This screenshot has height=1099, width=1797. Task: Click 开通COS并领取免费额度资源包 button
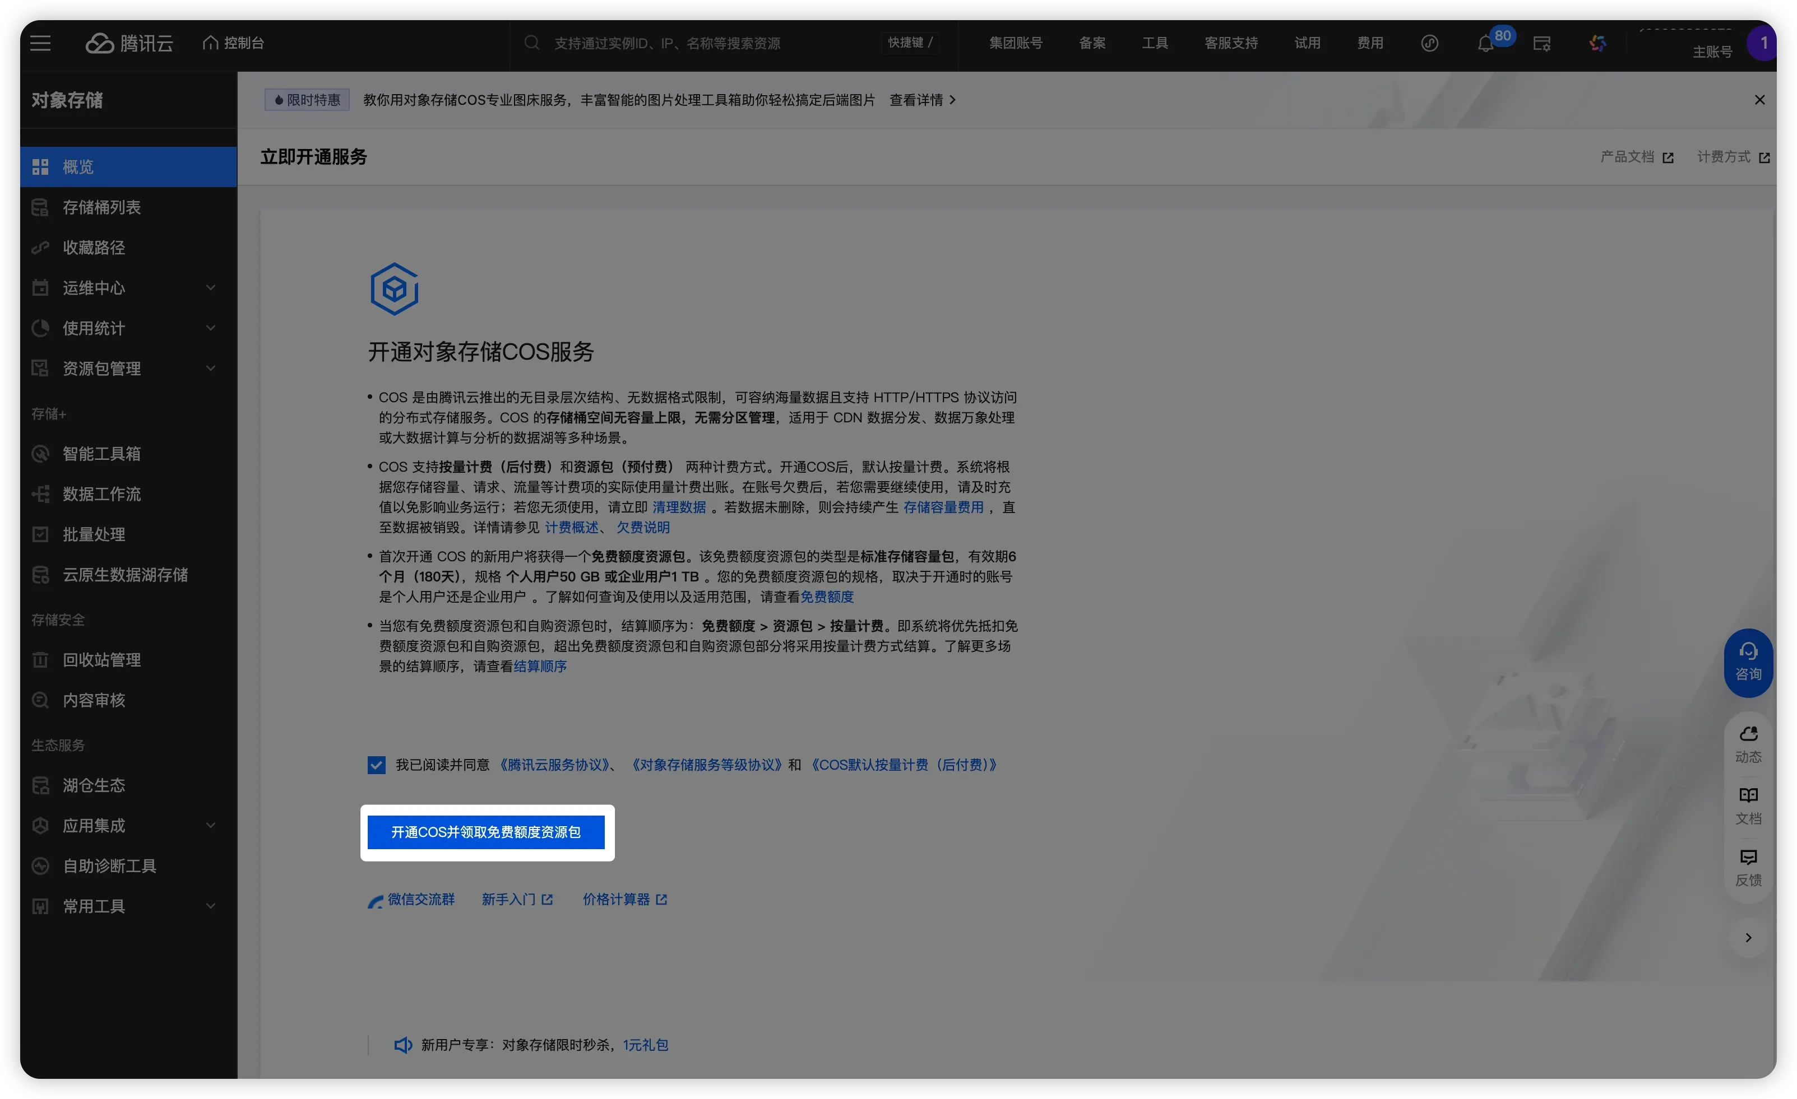(x=486, y=832)
